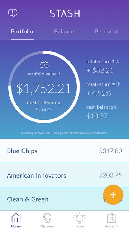Tap the milestone progress ring
The height and width of the screenshot is (230, 129).
[x=44, y=87]
